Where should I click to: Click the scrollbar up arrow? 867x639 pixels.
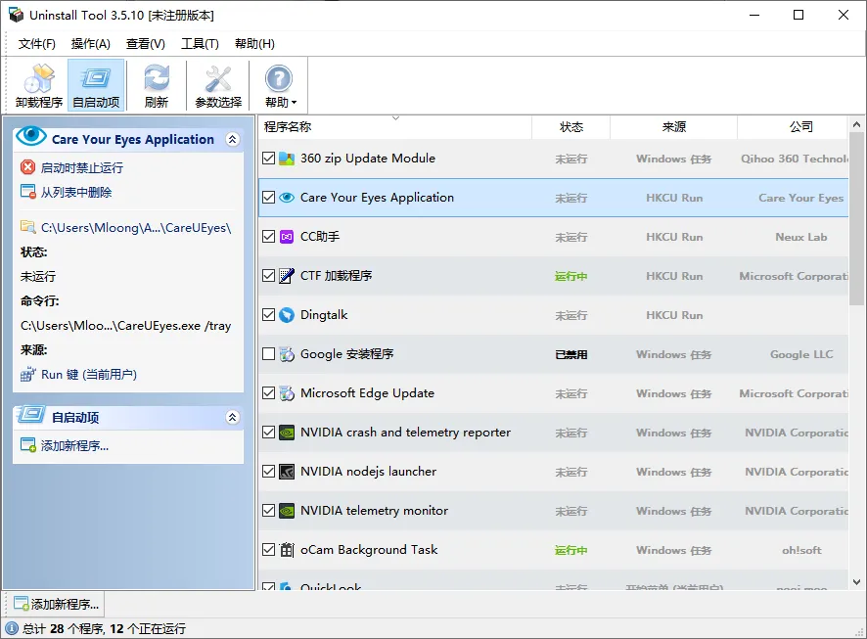856,125
